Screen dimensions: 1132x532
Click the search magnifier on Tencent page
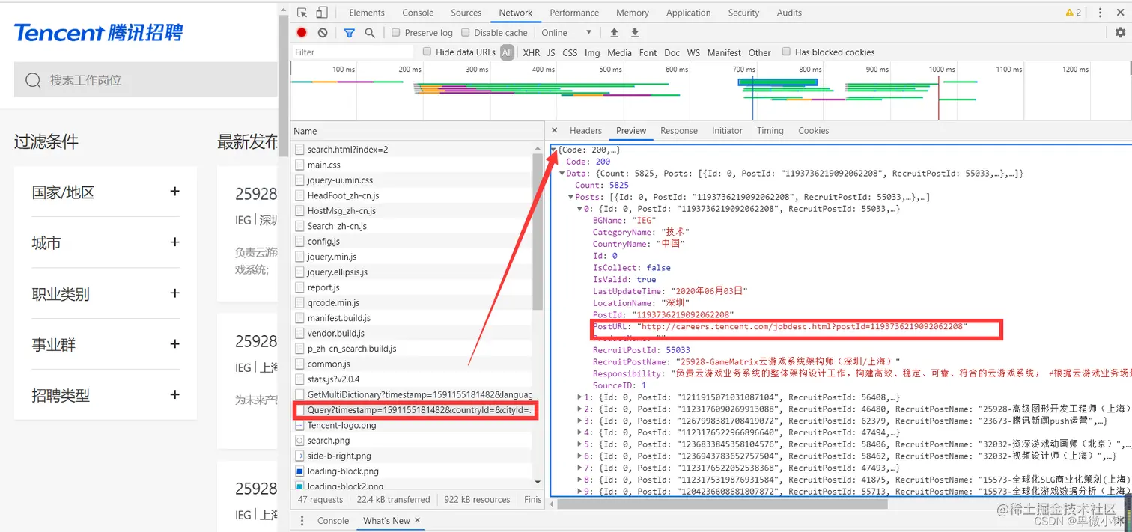[33, 80]
